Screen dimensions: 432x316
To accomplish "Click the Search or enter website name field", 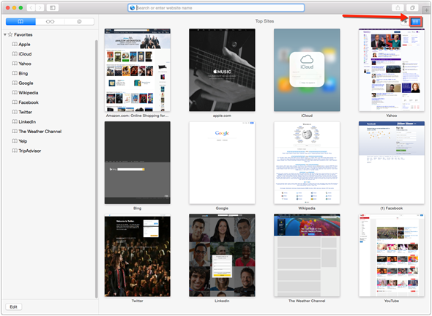I will (x=216, y=8).
